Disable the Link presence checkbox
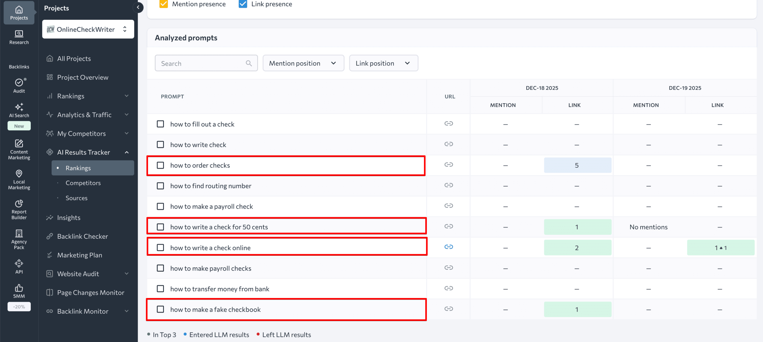 (x=243, y=4)
